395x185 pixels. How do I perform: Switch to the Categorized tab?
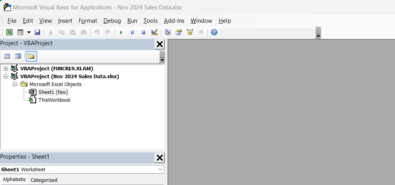(x=44, y=180)
